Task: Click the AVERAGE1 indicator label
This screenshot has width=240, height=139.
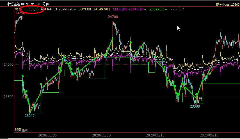Action: coord(49,9)
